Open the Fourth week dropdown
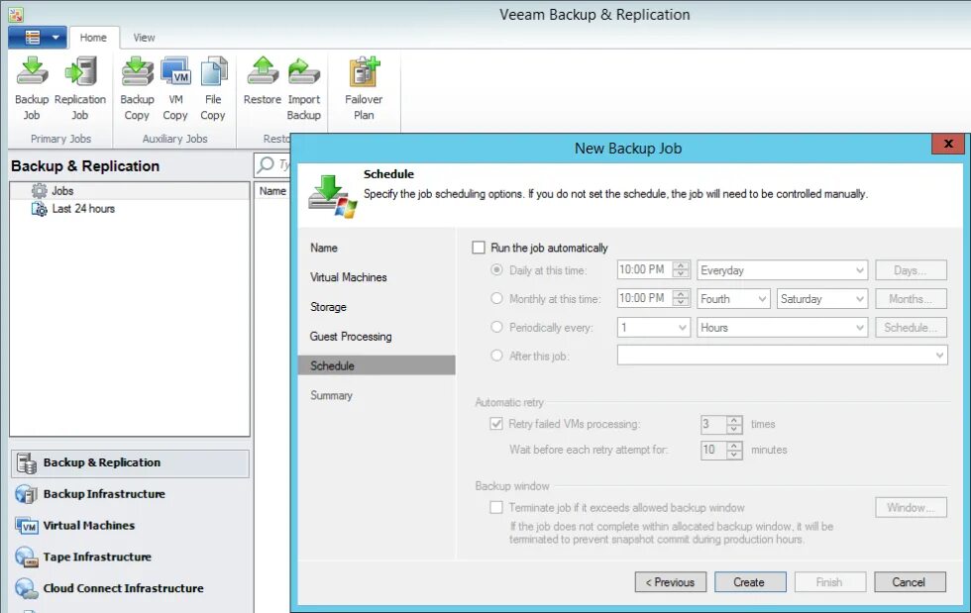This screenshot has width=971, height=613. click(x=734, y=298)
